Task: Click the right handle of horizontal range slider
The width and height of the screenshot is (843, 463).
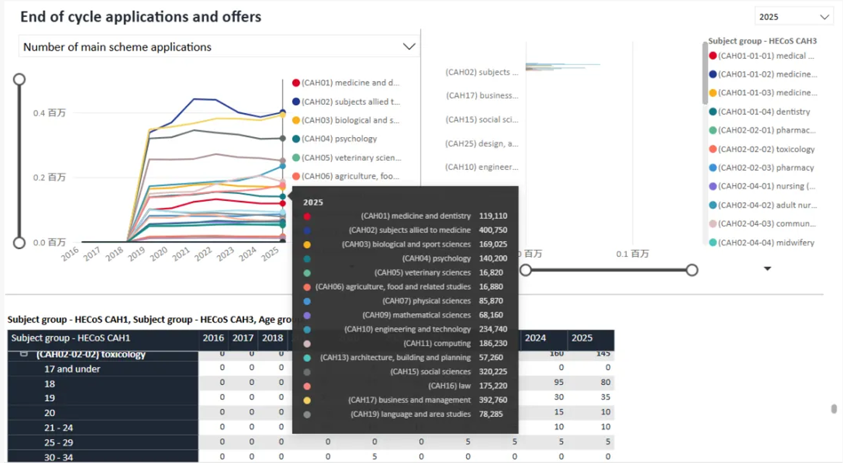Action: [x=692, y=270]
